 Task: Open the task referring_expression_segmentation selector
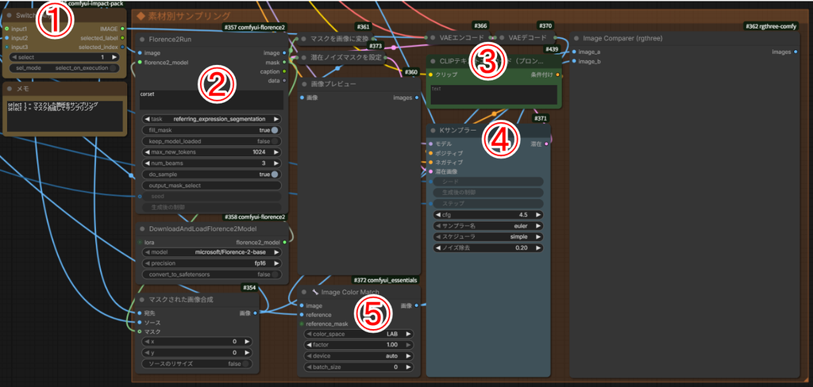click(211, 119)
